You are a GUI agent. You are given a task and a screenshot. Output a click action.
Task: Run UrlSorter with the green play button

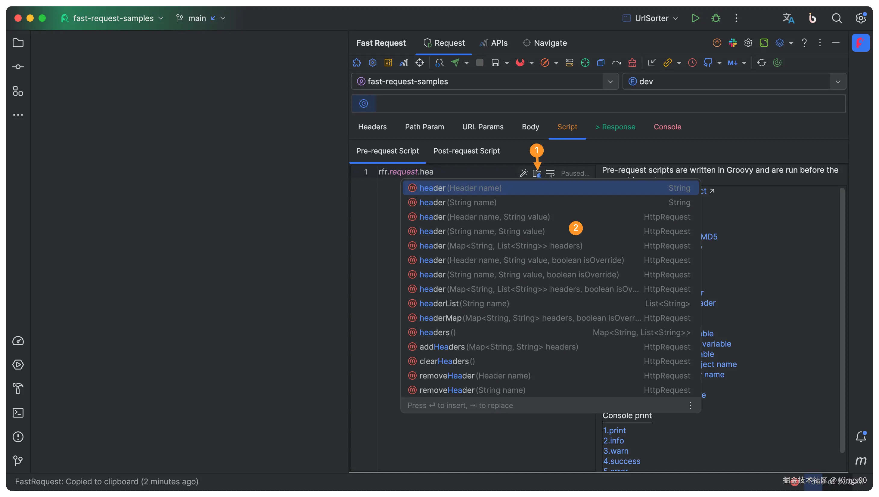[695, 18]
